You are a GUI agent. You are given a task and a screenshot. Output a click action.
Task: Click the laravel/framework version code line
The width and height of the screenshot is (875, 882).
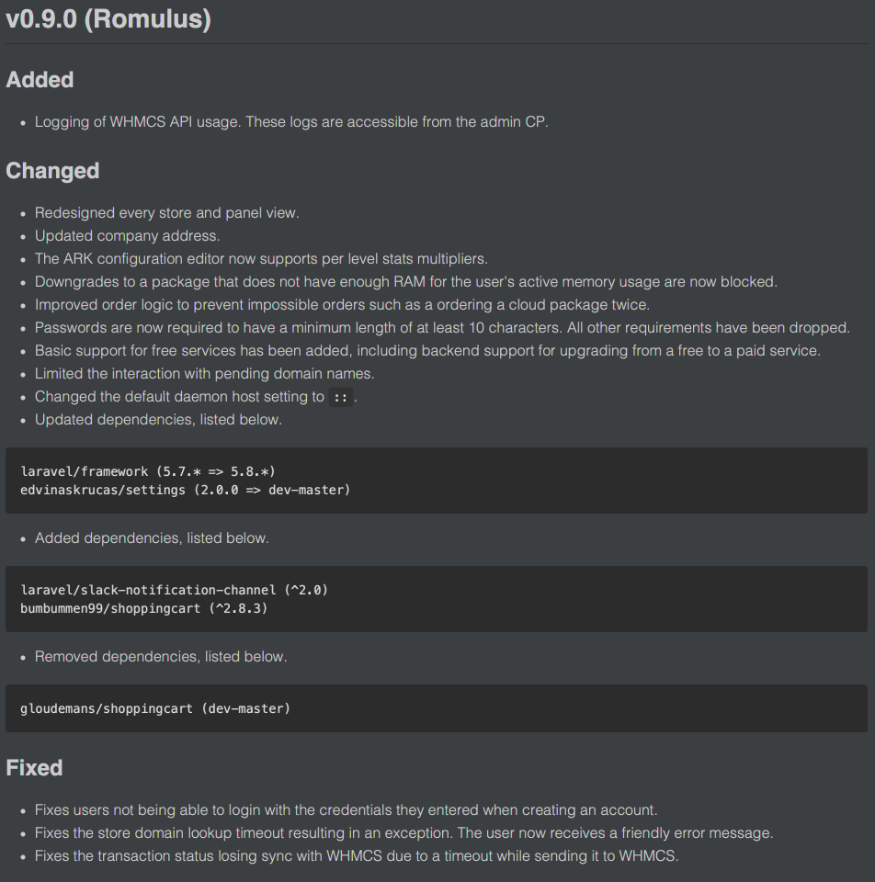[x=148, y=471]
